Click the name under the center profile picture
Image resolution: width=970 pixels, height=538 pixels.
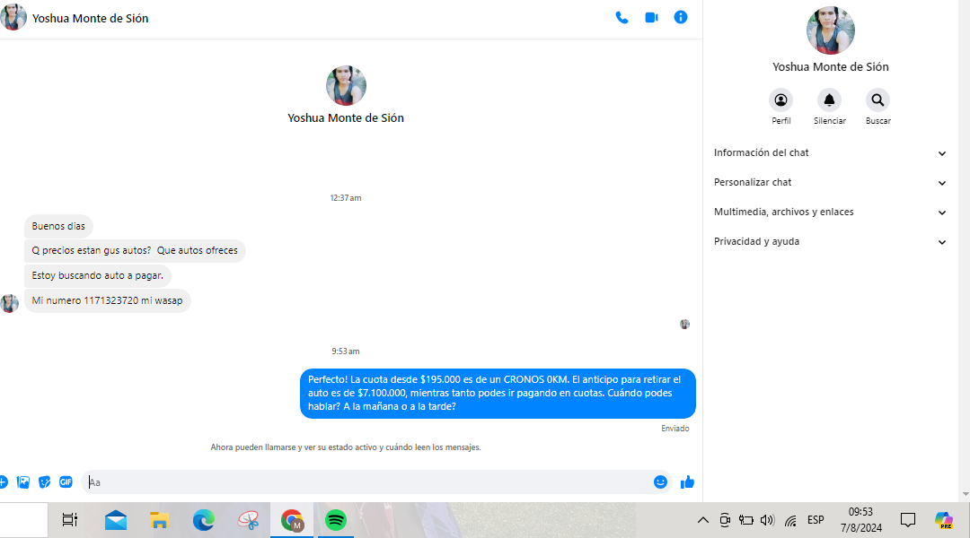346,118
